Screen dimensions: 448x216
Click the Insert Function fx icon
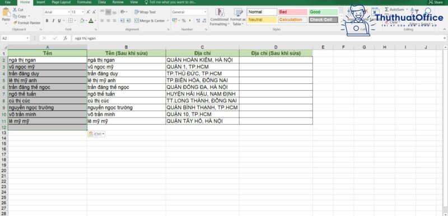[66, 38]
